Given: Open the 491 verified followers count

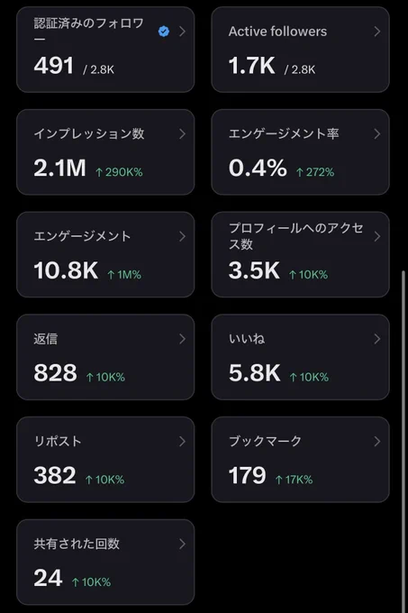Looking at the screenshot, I should click(53, 65).
